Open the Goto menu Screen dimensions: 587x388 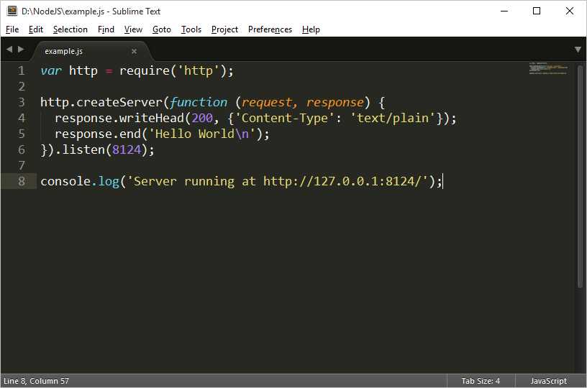(x=162, y=29)
